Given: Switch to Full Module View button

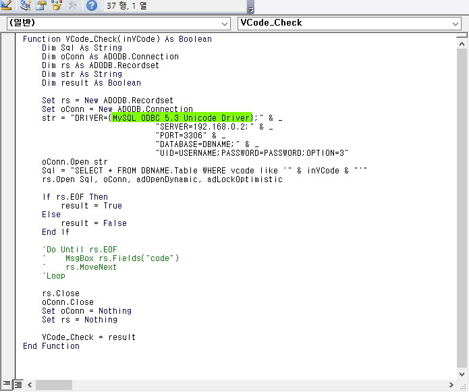Looking at the screenshot, I should [x=18, y=384].
